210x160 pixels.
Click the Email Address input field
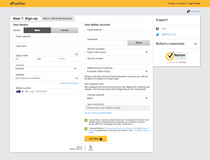pyautogui.click(x=117, y=33)
